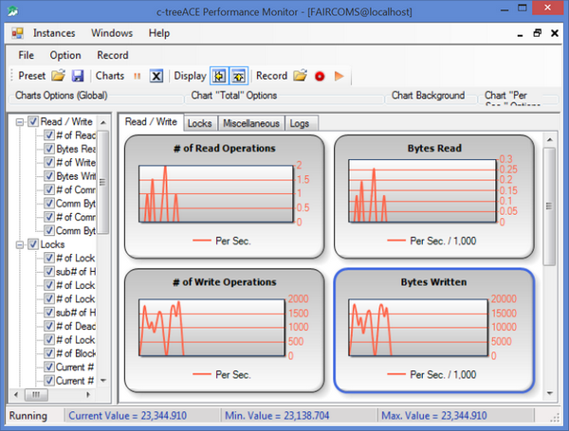Click the Charts clear X icon
The image size is (569, 431).
pyautogui.click(x=156, y=76)
